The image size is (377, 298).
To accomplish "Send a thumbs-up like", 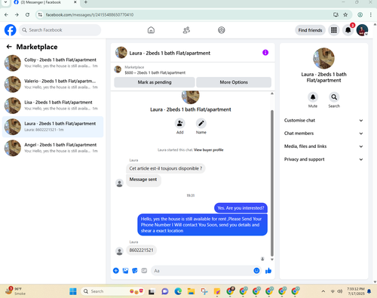I will tap(268, 271).
